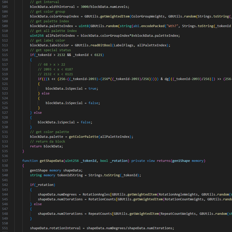
Task: Click Strings.toString on line 540
Action: pos(104,175)
